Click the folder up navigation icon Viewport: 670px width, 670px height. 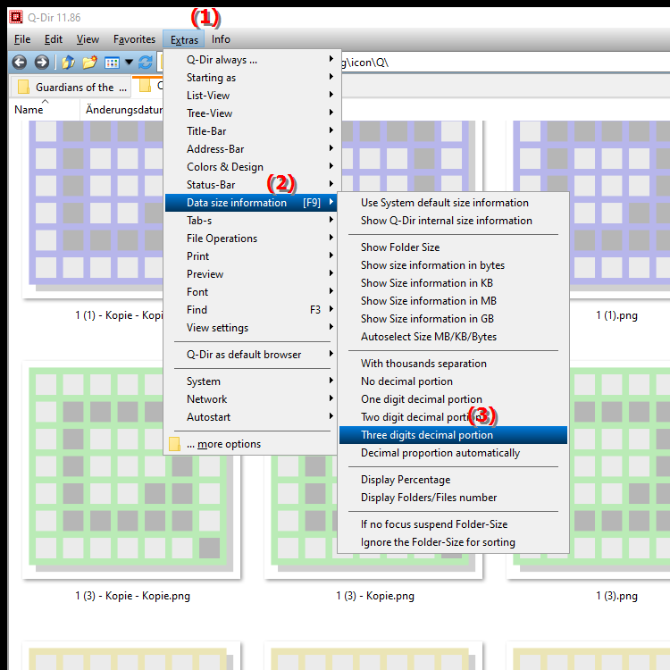pos(68,63)
